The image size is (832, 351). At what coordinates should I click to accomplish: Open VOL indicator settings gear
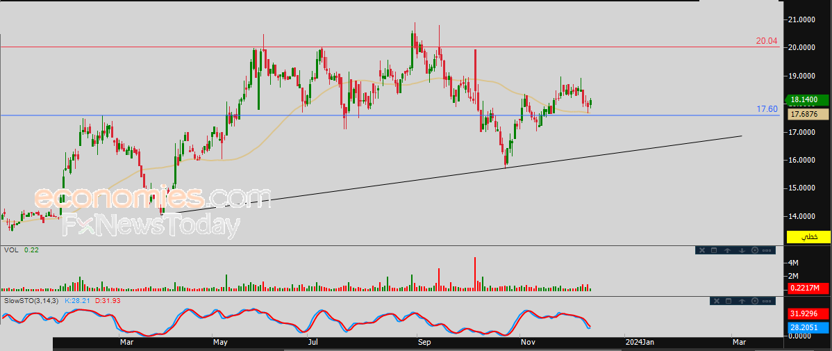click(x=754, y=250)
